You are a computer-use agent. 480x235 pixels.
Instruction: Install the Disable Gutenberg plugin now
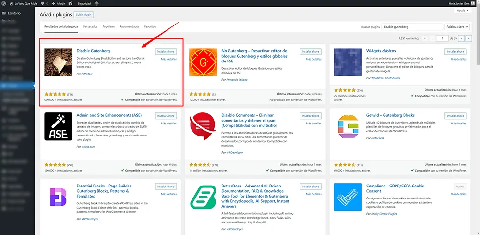[x=166, y=51]
